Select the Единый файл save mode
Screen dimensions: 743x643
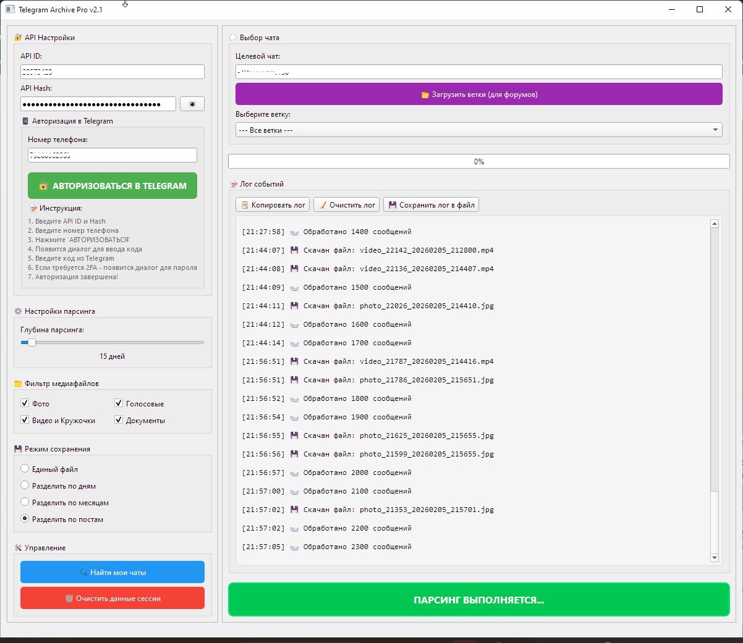(x=25, y=469)
